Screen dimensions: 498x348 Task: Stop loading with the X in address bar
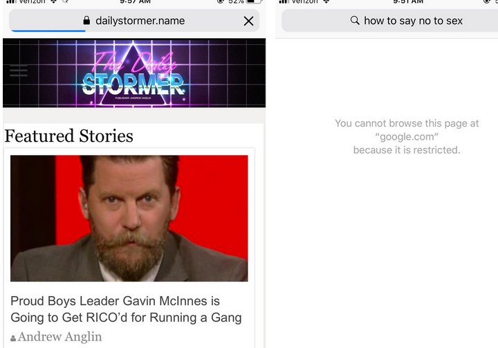tap(249, 21)
